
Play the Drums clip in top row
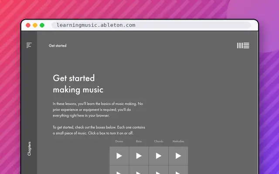click(x=119, y=156)
